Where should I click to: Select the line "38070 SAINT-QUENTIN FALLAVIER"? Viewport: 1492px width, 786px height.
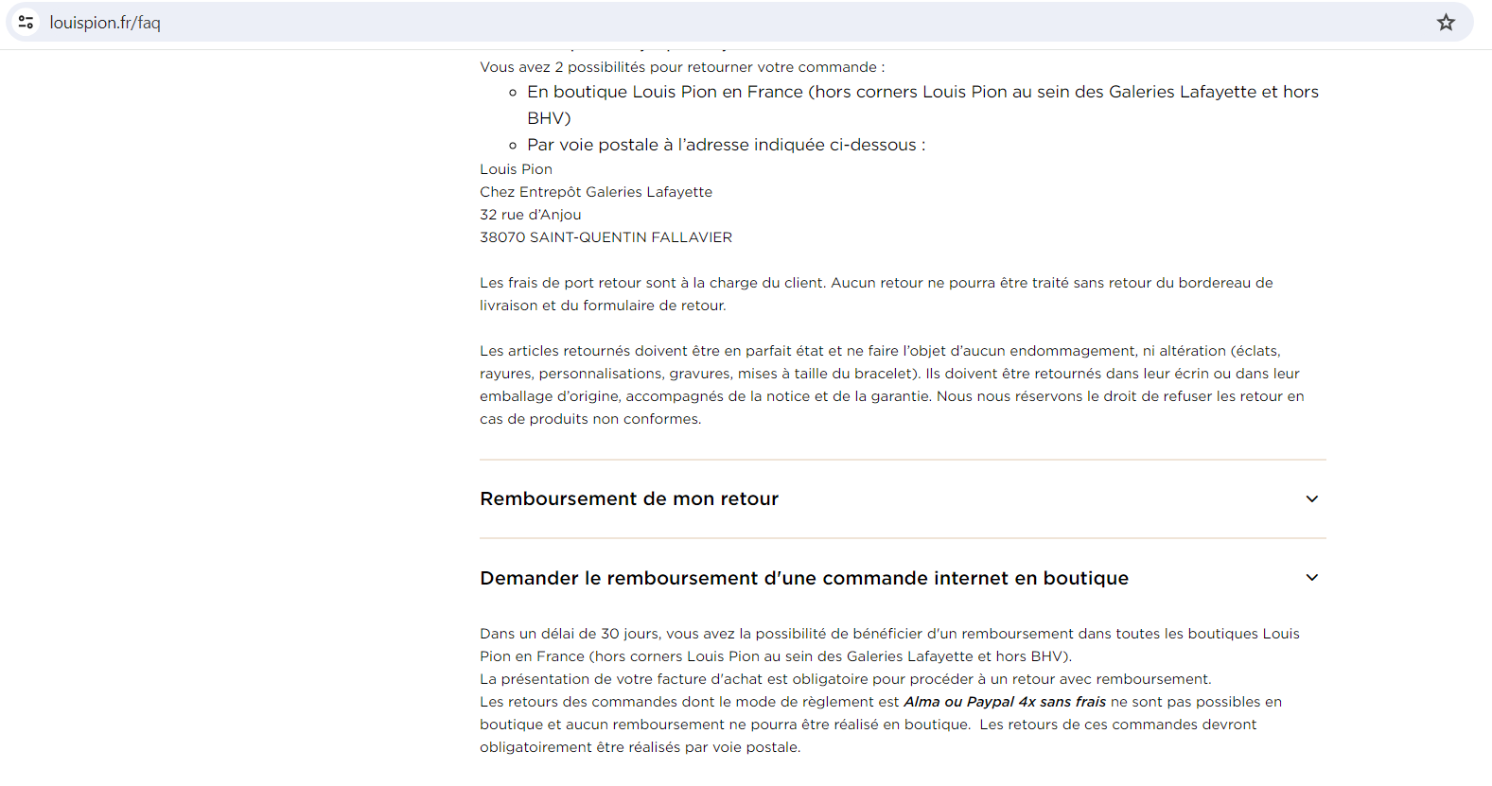pyautogui.click(x=606, y=237)
